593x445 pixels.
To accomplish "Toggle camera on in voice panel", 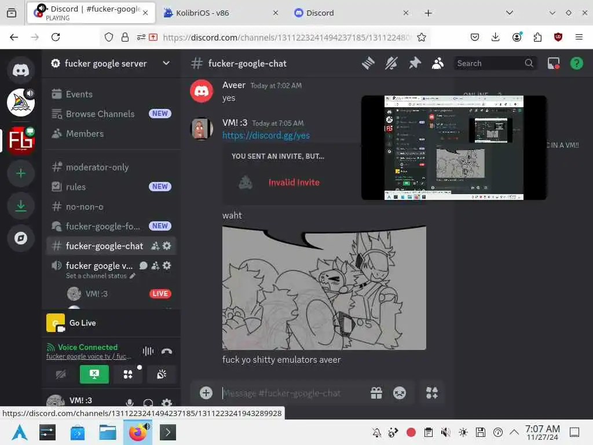I will [x=60, y=374].
